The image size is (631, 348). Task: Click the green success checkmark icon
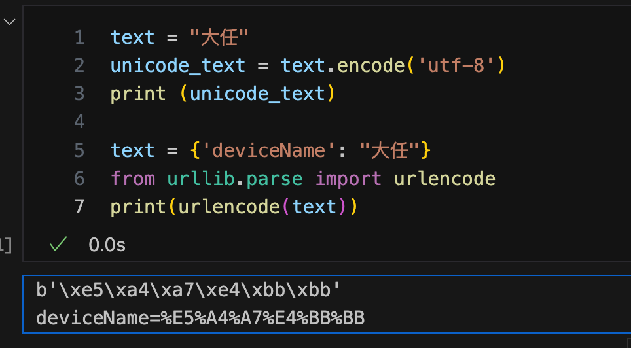(x=58, y=244)
